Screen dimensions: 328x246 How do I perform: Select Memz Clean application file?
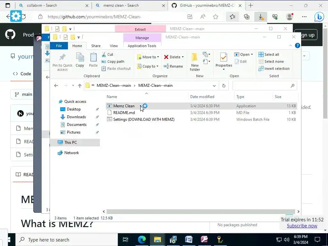[x=201, y=106]
